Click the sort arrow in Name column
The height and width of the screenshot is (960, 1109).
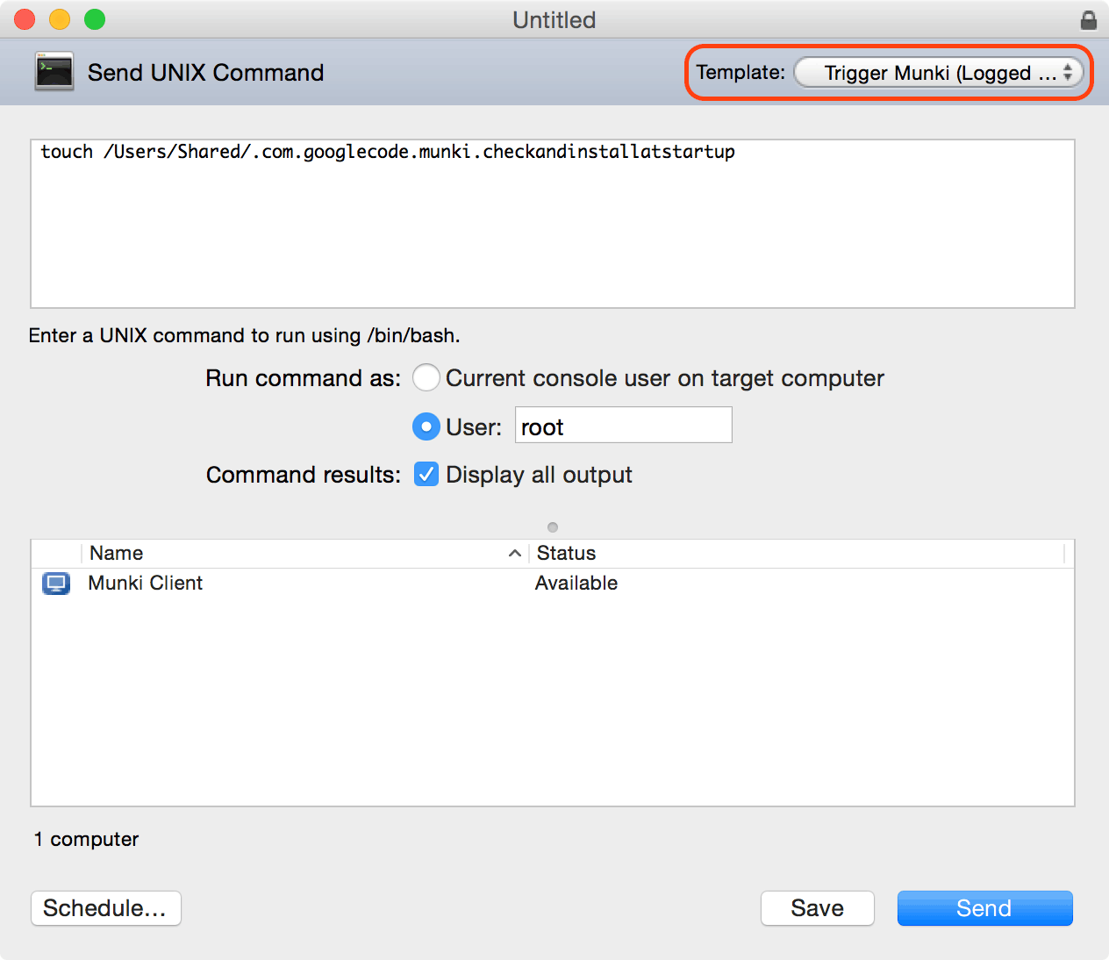[515, 553]
